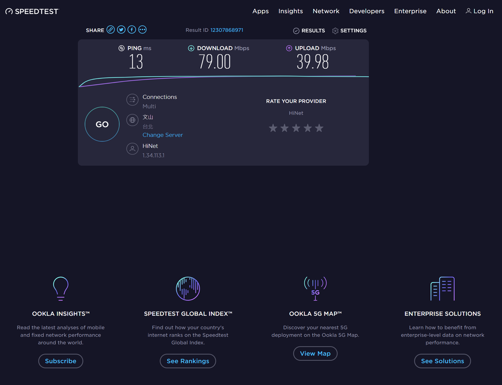The height and width of the screenshot is (385, 502).
Task: Open the Insights navigation menu
Action: (x=291, y=11)
